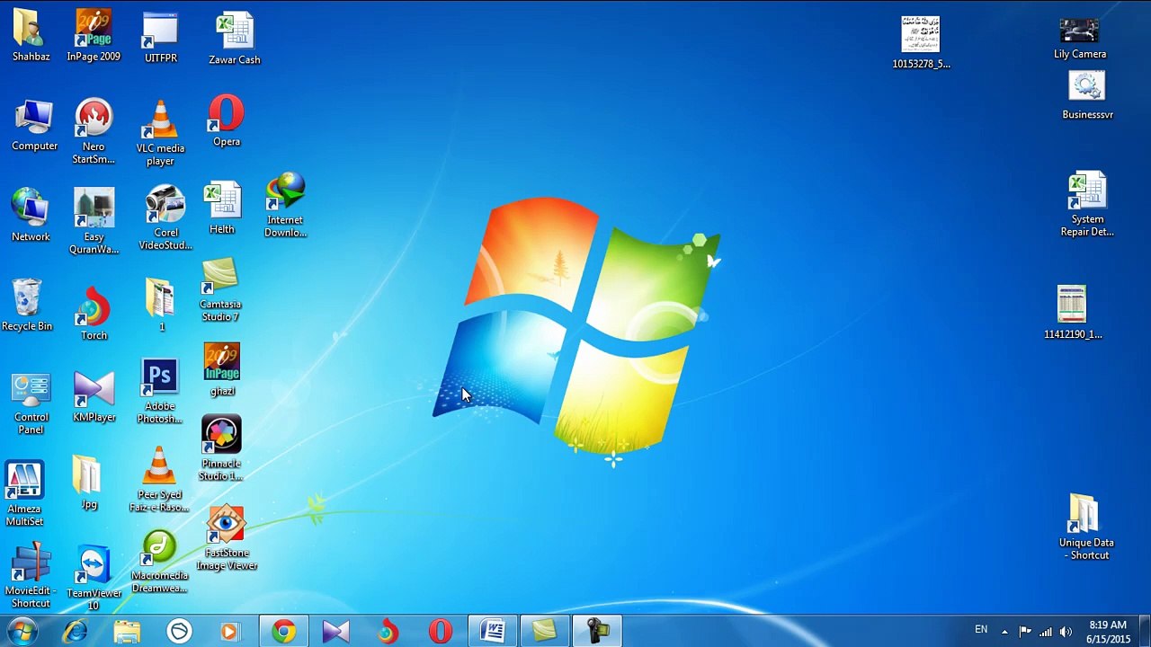The height and width of the screenshot is (647, 1151).
Task: Select the Unique Data - Shortcut folder
Action: [1086, 527]
